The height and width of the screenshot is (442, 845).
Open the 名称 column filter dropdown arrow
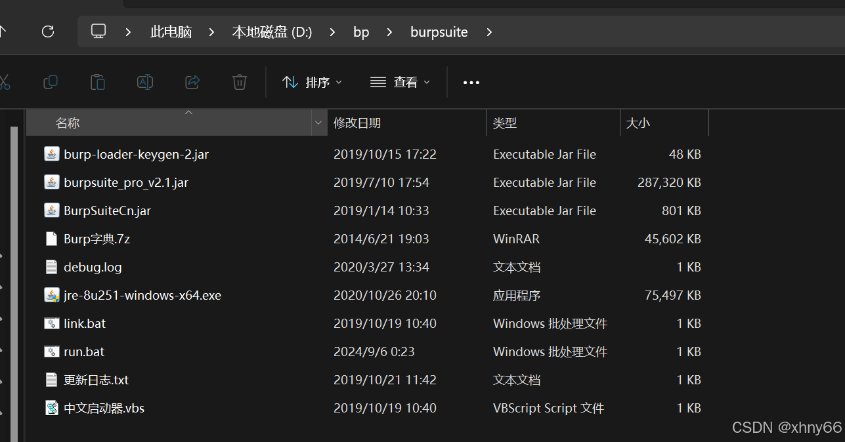(319, 123)
